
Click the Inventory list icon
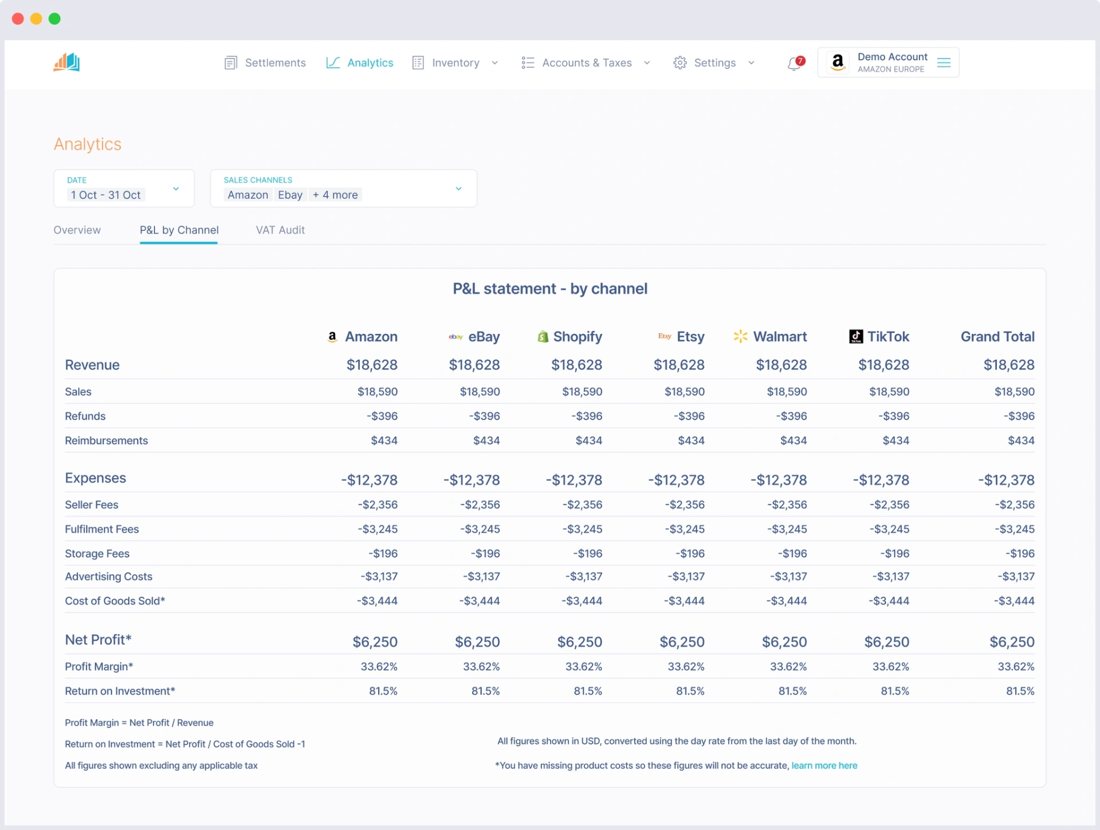[x=418, y=62]
